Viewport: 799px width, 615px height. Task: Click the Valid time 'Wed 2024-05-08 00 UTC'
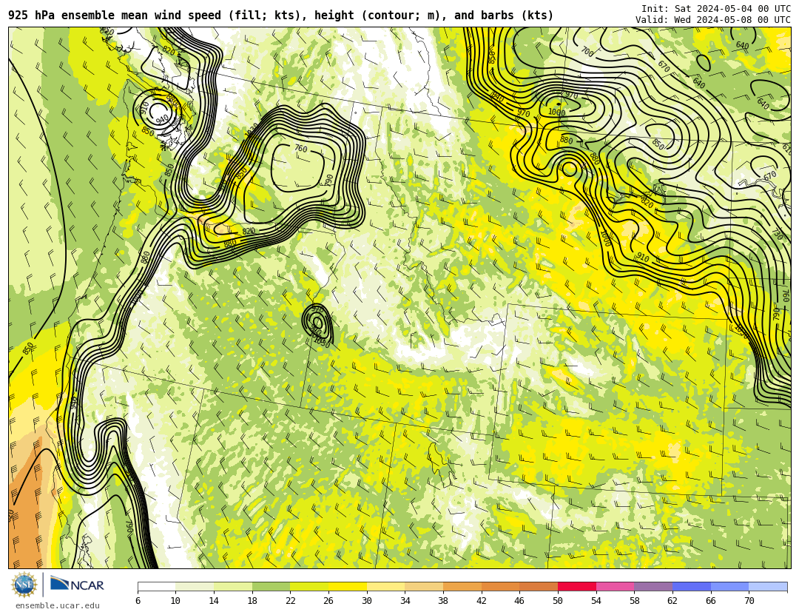click(732, 20)
